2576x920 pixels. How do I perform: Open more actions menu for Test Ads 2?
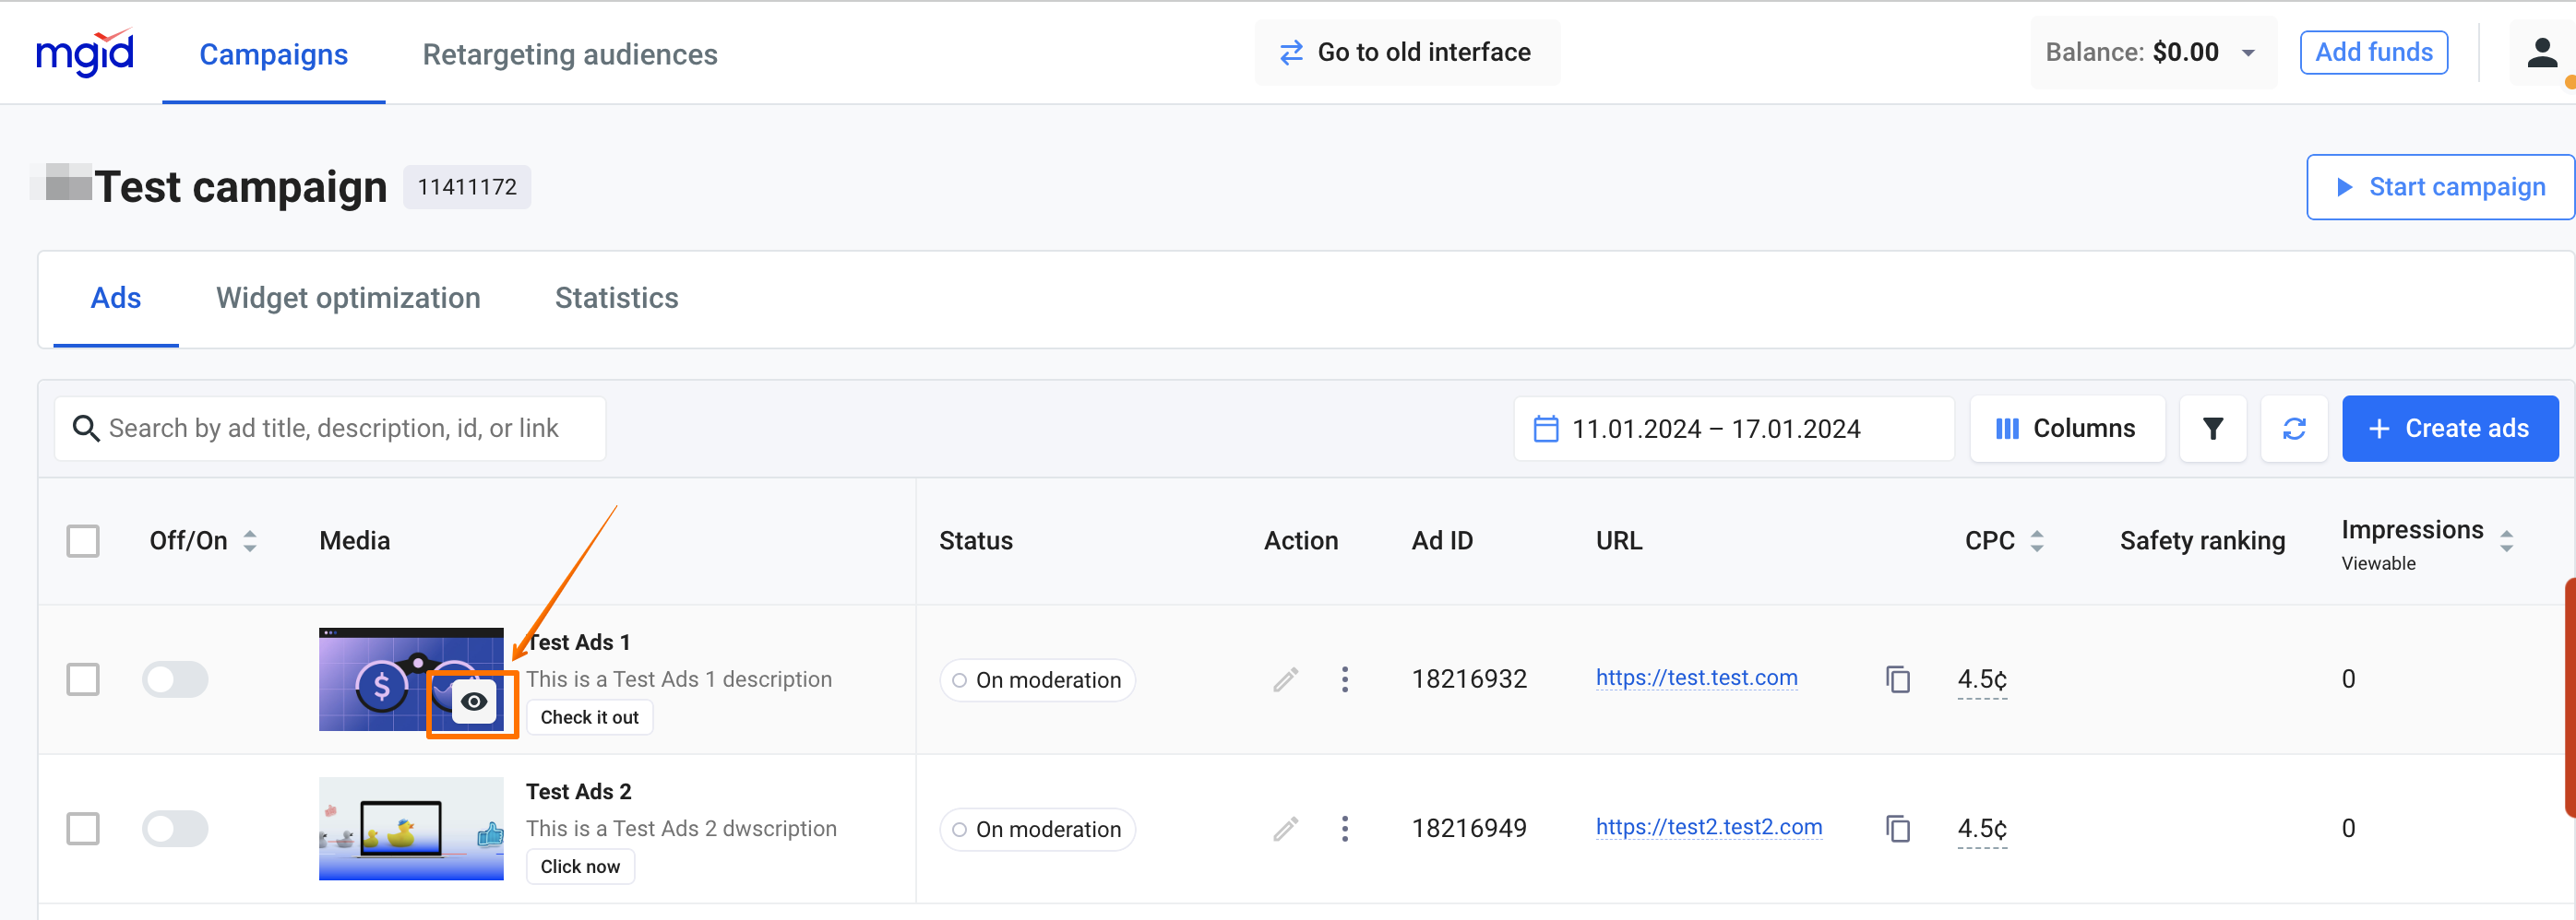coord(1344,828)
